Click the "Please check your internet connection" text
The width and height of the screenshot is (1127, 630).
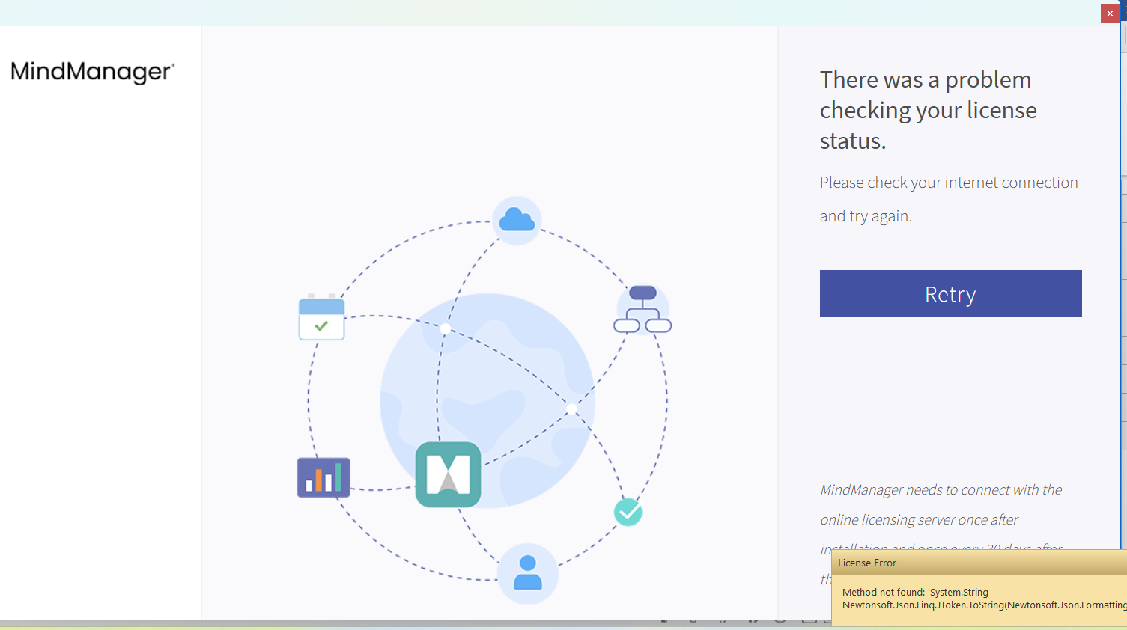949,199
